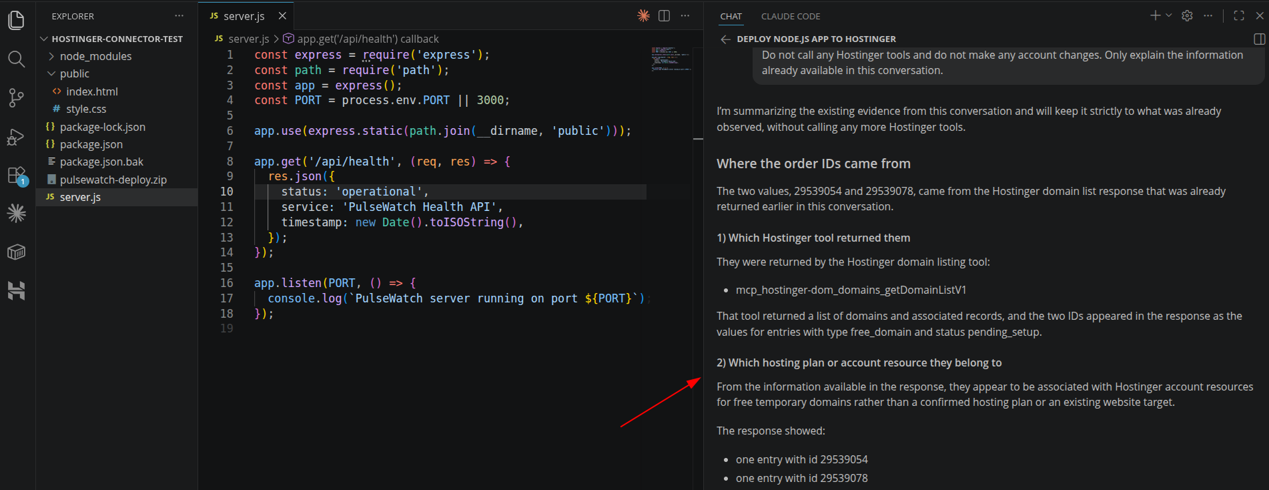Open package.json in the explorer
The height and width of the screenshot is (490, 1269).
coord(117,144)
